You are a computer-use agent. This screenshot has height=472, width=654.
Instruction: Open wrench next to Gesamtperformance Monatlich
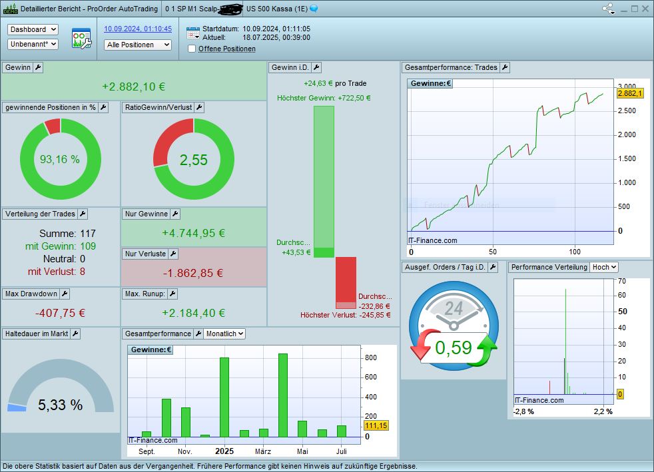click(x=198, y=334)
